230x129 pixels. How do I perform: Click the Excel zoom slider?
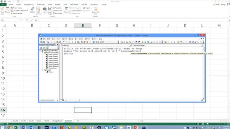click(217, 124)
